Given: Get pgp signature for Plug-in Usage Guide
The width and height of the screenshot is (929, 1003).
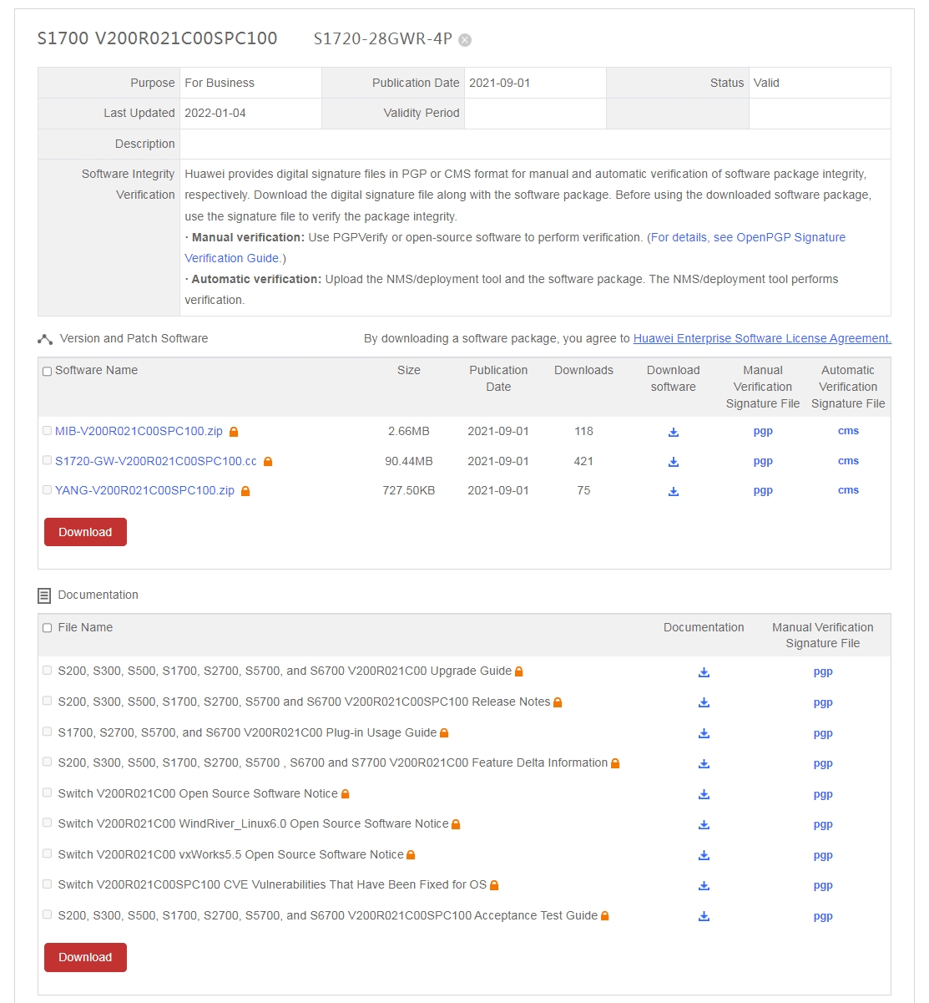Looking at the screenshot, I should point(823,734).
